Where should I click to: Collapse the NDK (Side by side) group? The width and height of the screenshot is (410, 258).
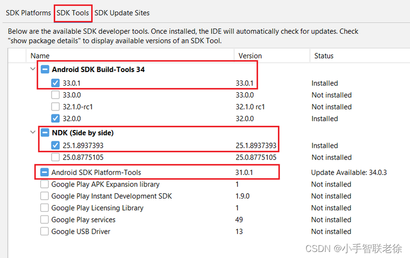click(x=33, y=132)
